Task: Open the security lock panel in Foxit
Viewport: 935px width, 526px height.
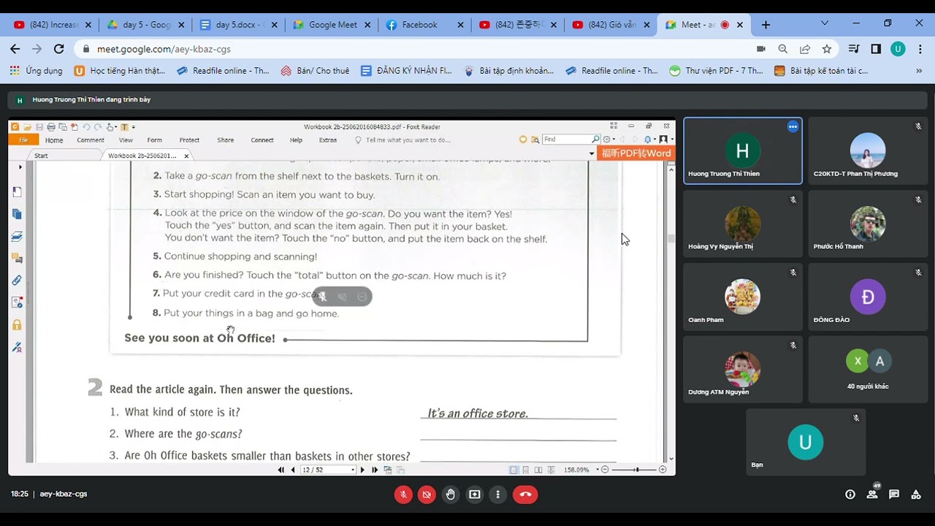Action: [17, 325]
